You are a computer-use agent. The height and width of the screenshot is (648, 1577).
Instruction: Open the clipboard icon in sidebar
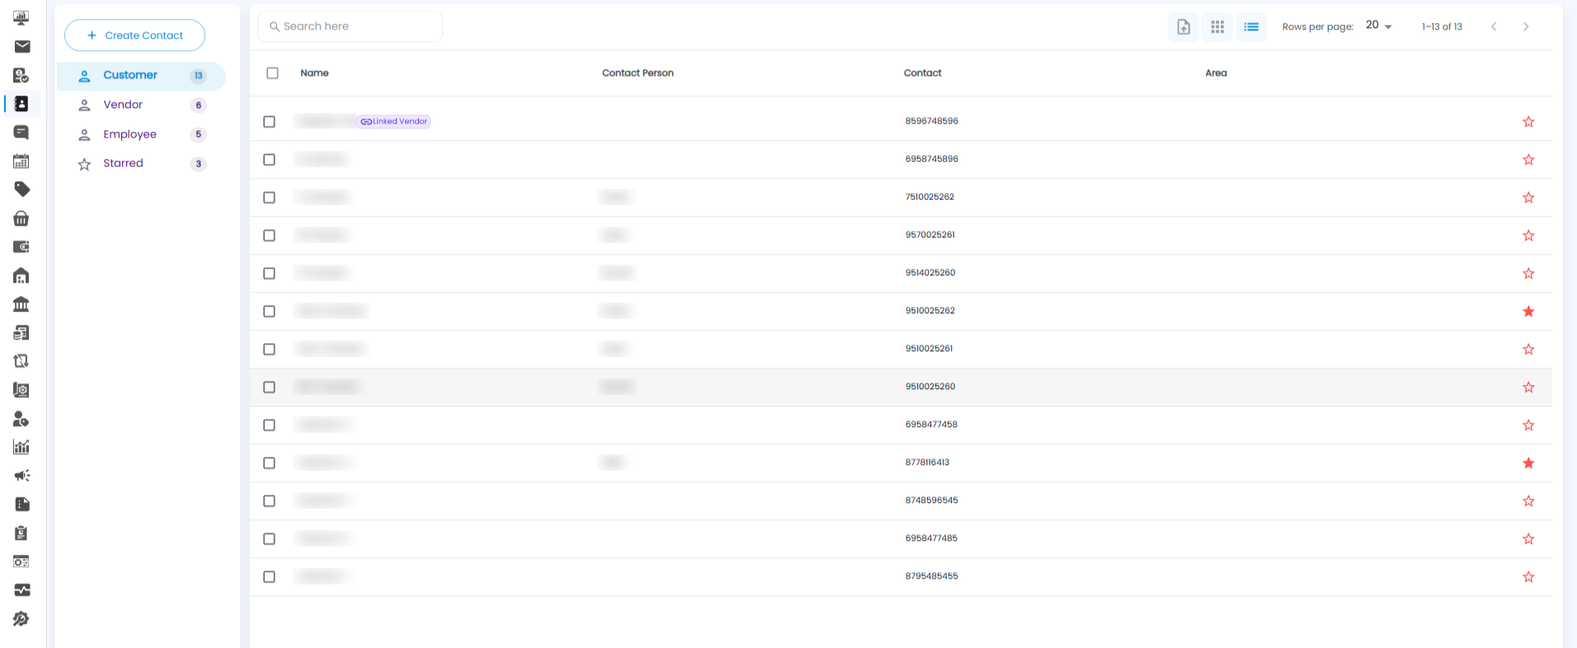(21, 533)
